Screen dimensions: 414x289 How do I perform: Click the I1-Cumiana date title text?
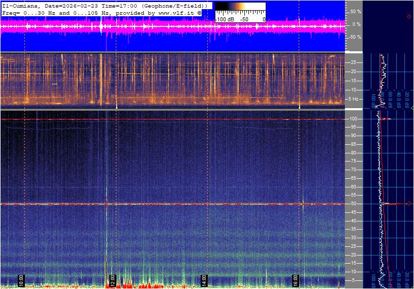point(51,5)
